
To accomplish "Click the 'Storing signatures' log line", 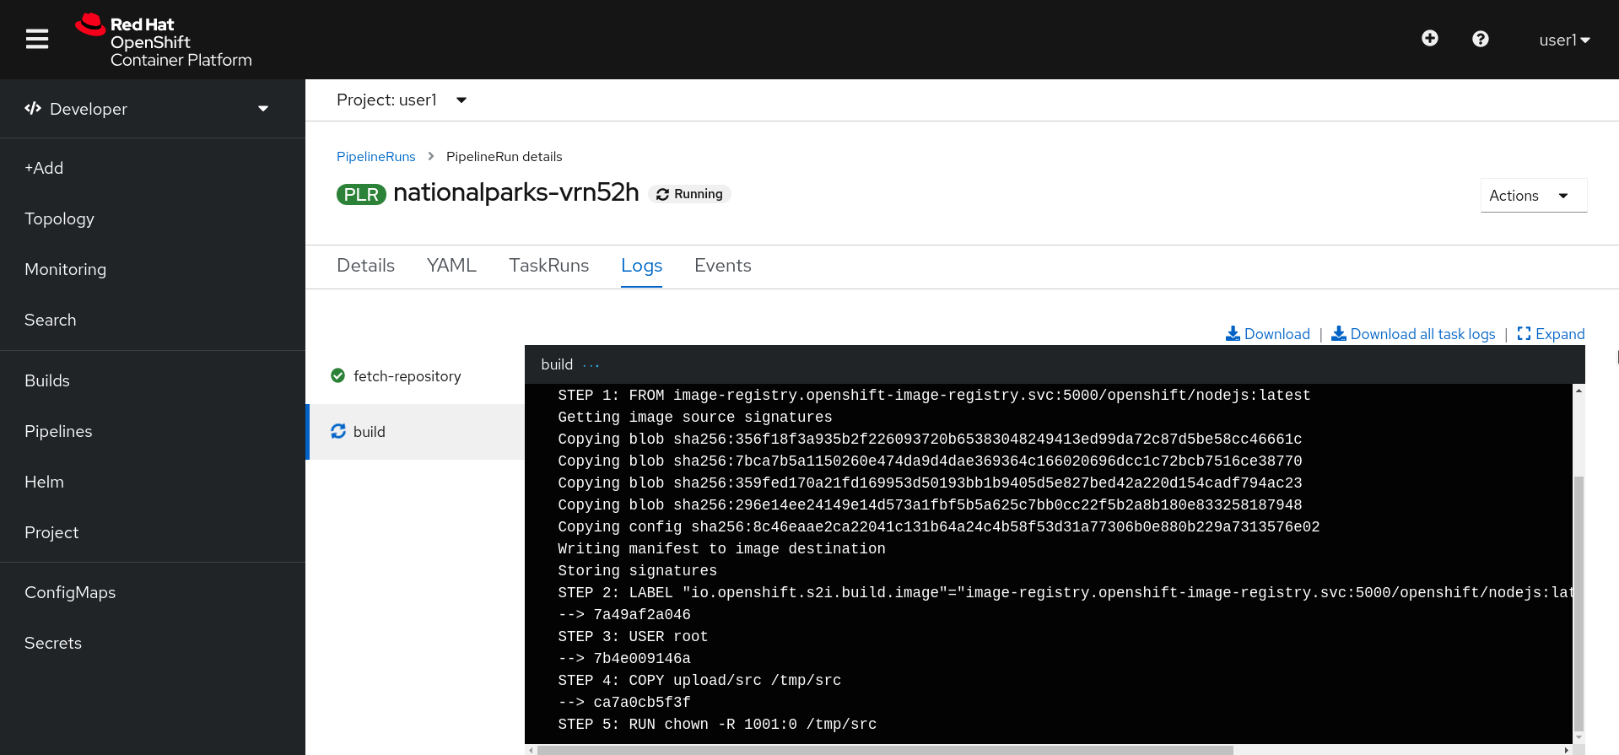I will [x=637, y=571].
